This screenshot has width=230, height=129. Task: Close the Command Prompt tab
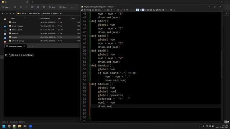(x=24, y=46)
